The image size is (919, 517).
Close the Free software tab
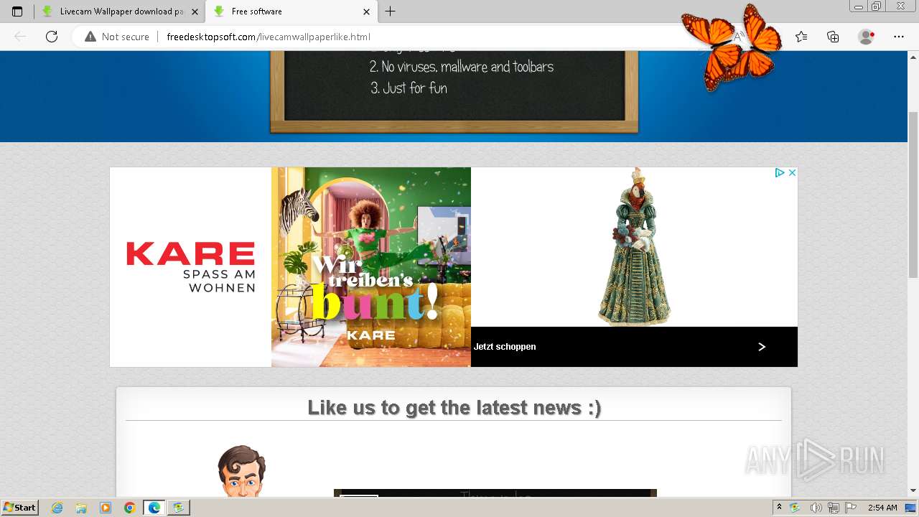click(366, 11)
